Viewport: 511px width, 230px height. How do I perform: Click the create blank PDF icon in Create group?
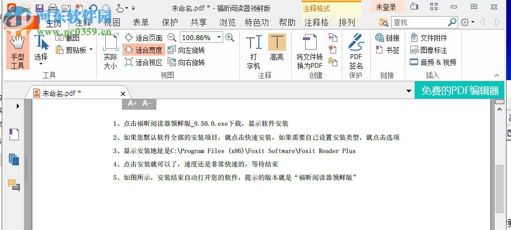(332, 50)
